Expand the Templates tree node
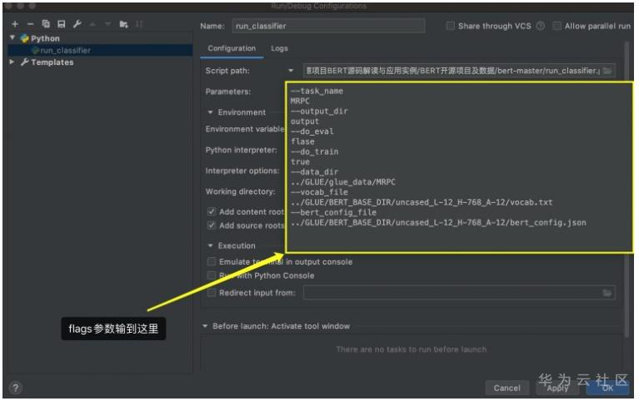The height and width of the screenshot is (401, 639). pyautogui.click(x=12, y=62)
